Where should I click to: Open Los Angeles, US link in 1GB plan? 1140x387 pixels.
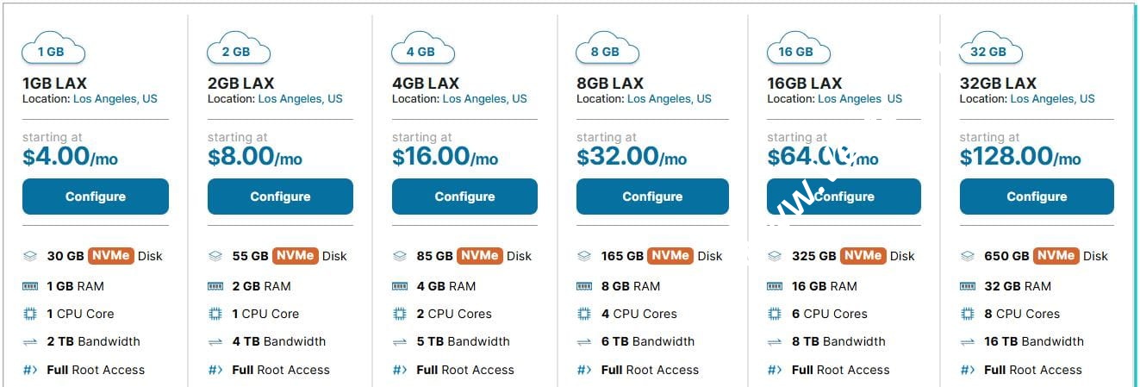pyautogui.click(x=115, y=99)
